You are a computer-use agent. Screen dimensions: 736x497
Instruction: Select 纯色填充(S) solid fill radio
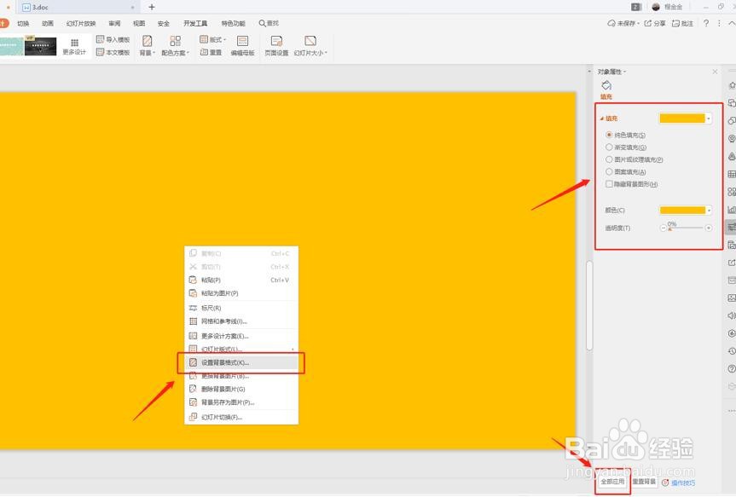(609, 135)
